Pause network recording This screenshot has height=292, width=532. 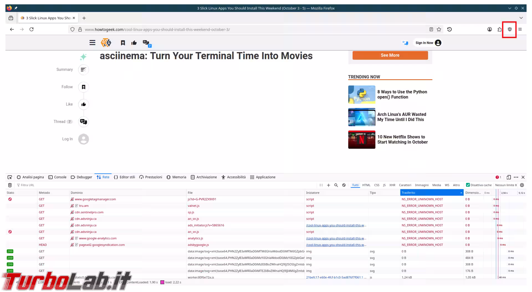coord(321,185)
